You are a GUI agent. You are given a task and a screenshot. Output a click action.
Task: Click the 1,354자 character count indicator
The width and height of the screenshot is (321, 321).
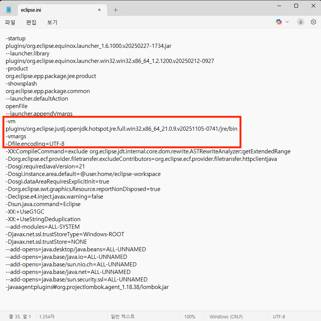click(47, 316)
